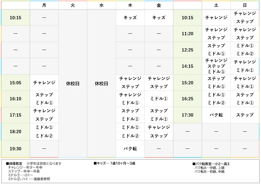Click the 水曜日 休校日 cell
Viewport: 261px width, 184px height.
101,83
